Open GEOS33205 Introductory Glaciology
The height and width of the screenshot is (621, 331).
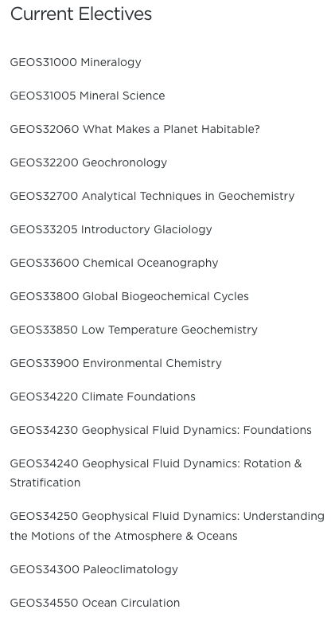tap(111, 230)
